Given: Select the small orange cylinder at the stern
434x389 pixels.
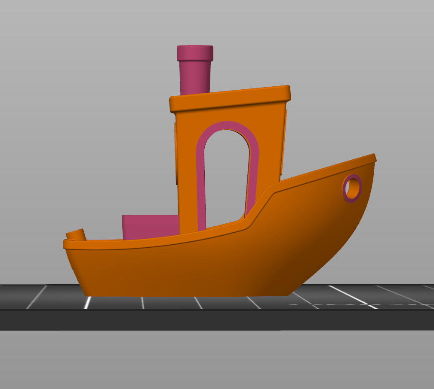Looking at the screenshot, I should pyautogui.click(x=76, y=234).
